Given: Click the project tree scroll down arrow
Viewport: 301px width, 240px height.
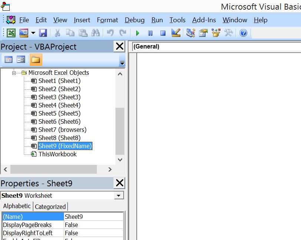Looking at the screenshot, I should click(120, 160).
